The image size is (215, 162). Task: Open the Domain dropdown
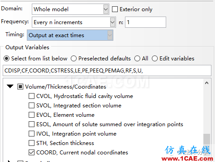pyautogui.click(x=70, y=9)
